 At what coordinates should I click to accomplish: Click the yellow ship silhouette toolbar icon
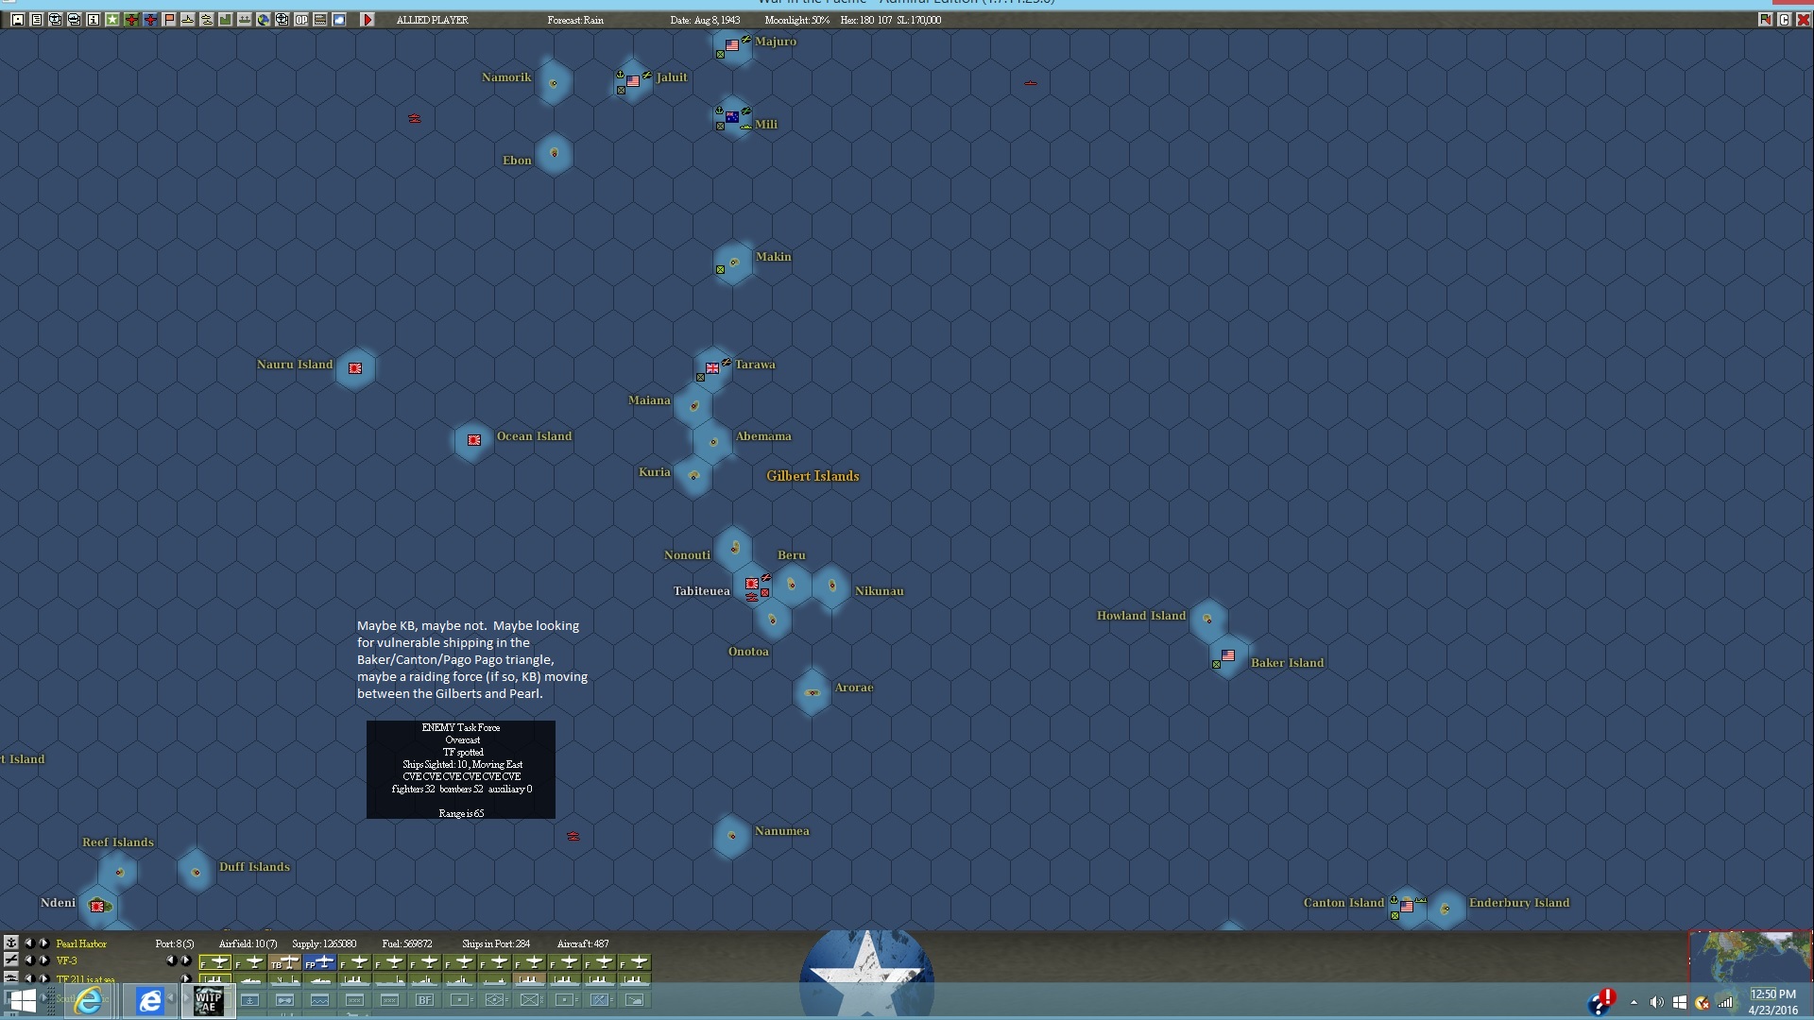(x=188, y=19)
